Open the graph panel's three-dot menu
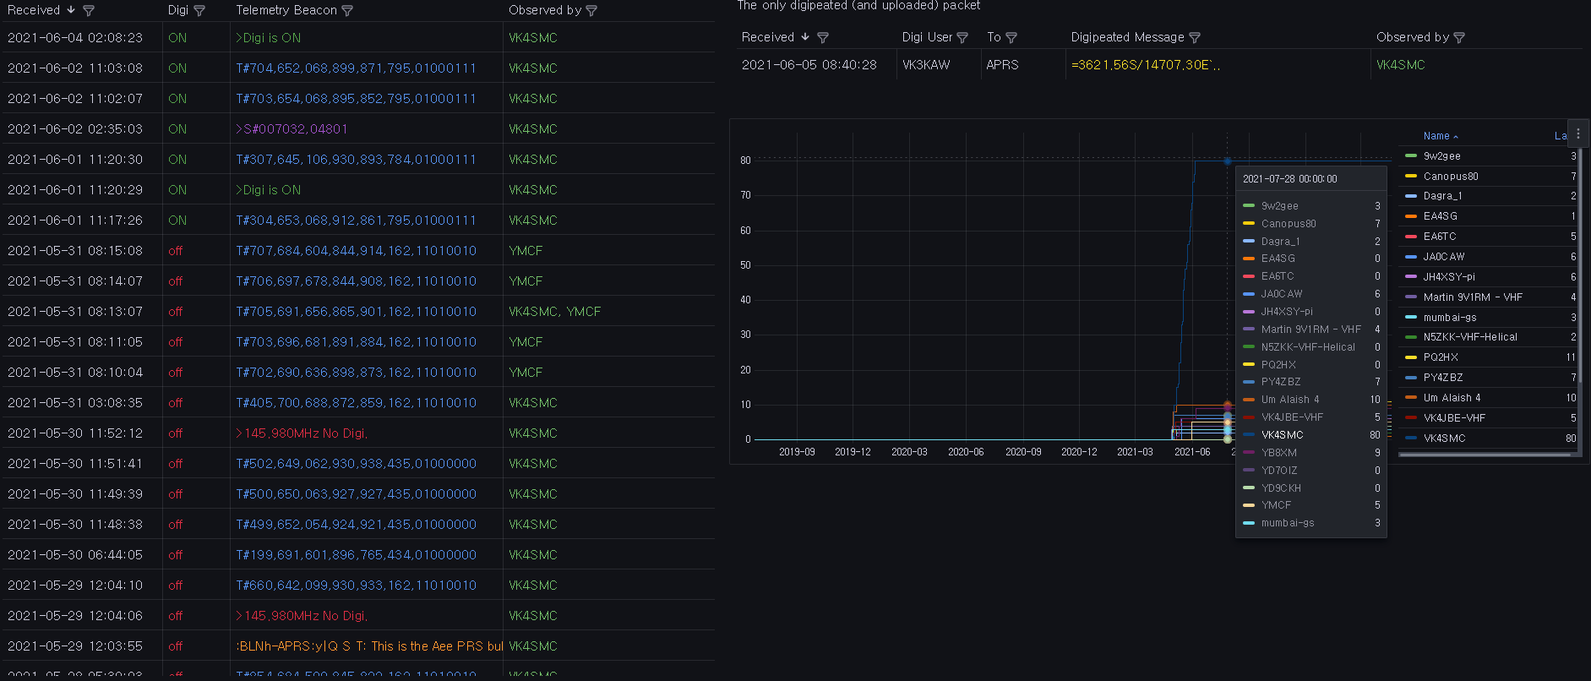Viewport: 1591px width, 681px height. pyautogui.click(x=1577, y=134)
